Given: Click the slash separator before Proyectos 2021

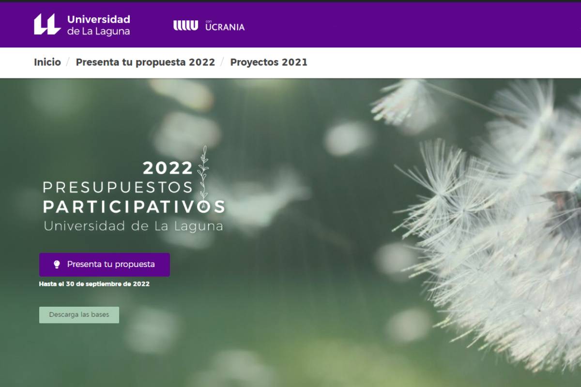Looking at the screenshot, I should click(x=223, y=62).
